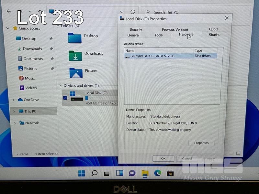Expand the OneDrive tree node
The width and height of the screenshot is (259, 194).
[x=13, y=100]
